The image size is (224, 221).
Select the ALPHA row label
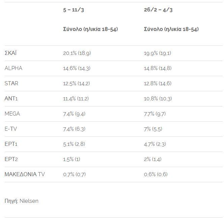click(13, 68)
